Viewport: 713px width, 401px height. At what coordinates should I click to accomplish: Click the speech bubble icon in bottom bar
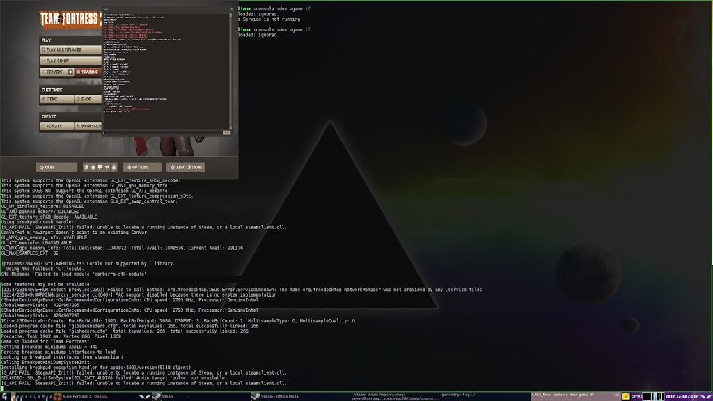click(100, 167)
